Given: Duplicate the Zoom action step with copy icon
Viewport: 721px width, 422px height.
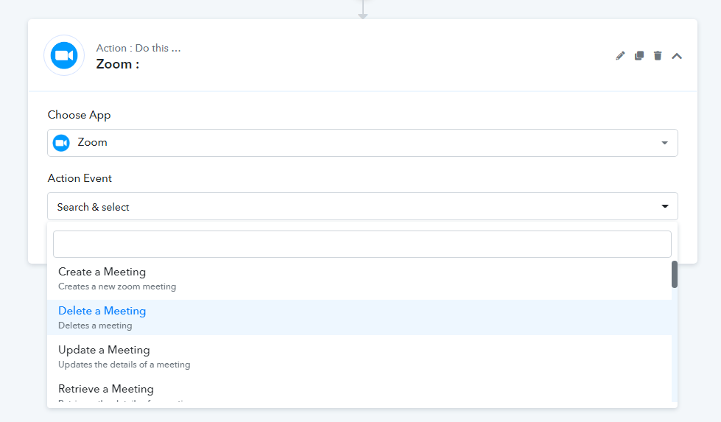Looking at the screenshot, I should (639, 56).
